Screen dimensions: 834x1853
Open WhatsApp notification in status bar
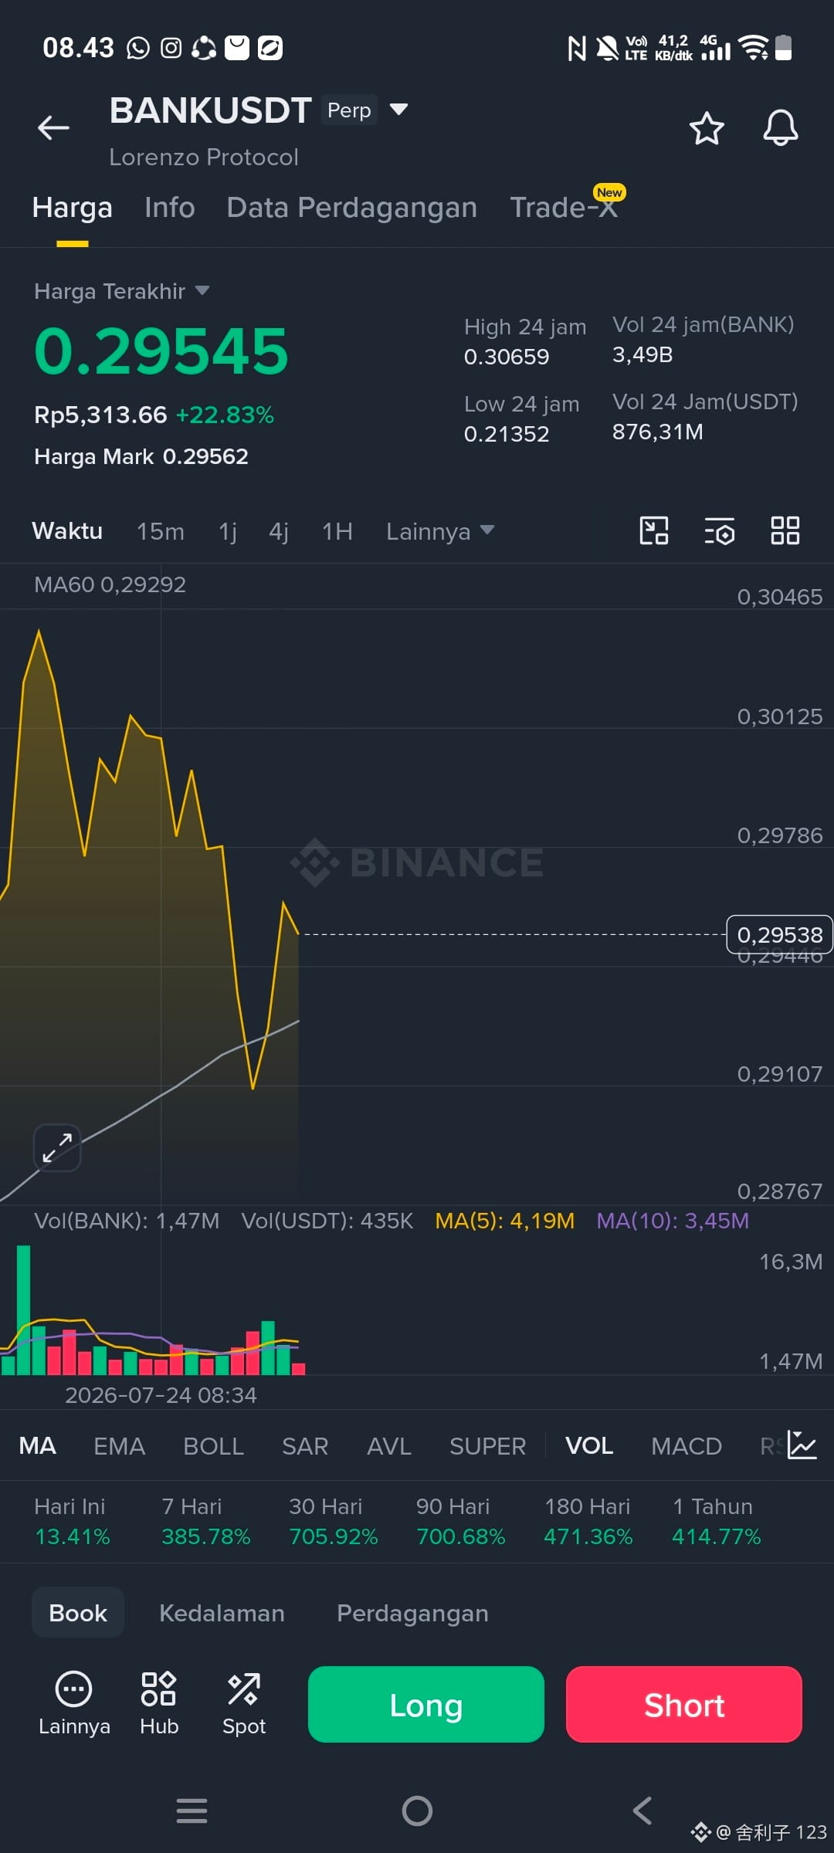point(138,48)
